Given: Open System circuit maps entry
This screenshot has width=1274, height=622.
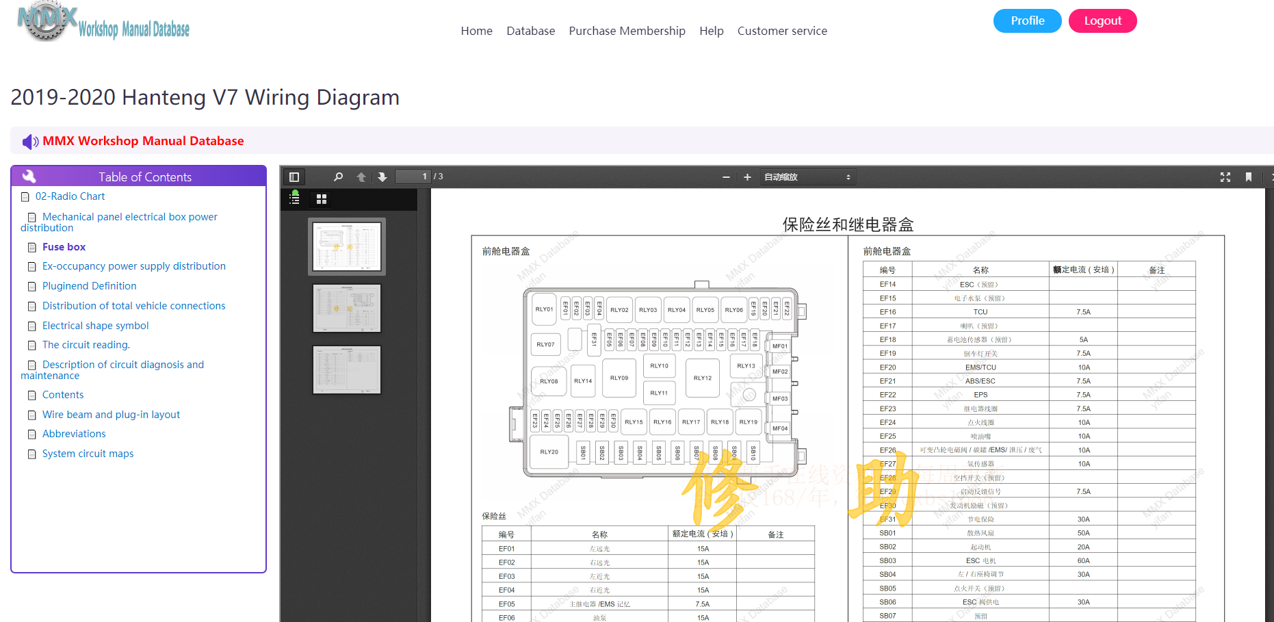Looking at the screenshot, I should coord(88,454).
